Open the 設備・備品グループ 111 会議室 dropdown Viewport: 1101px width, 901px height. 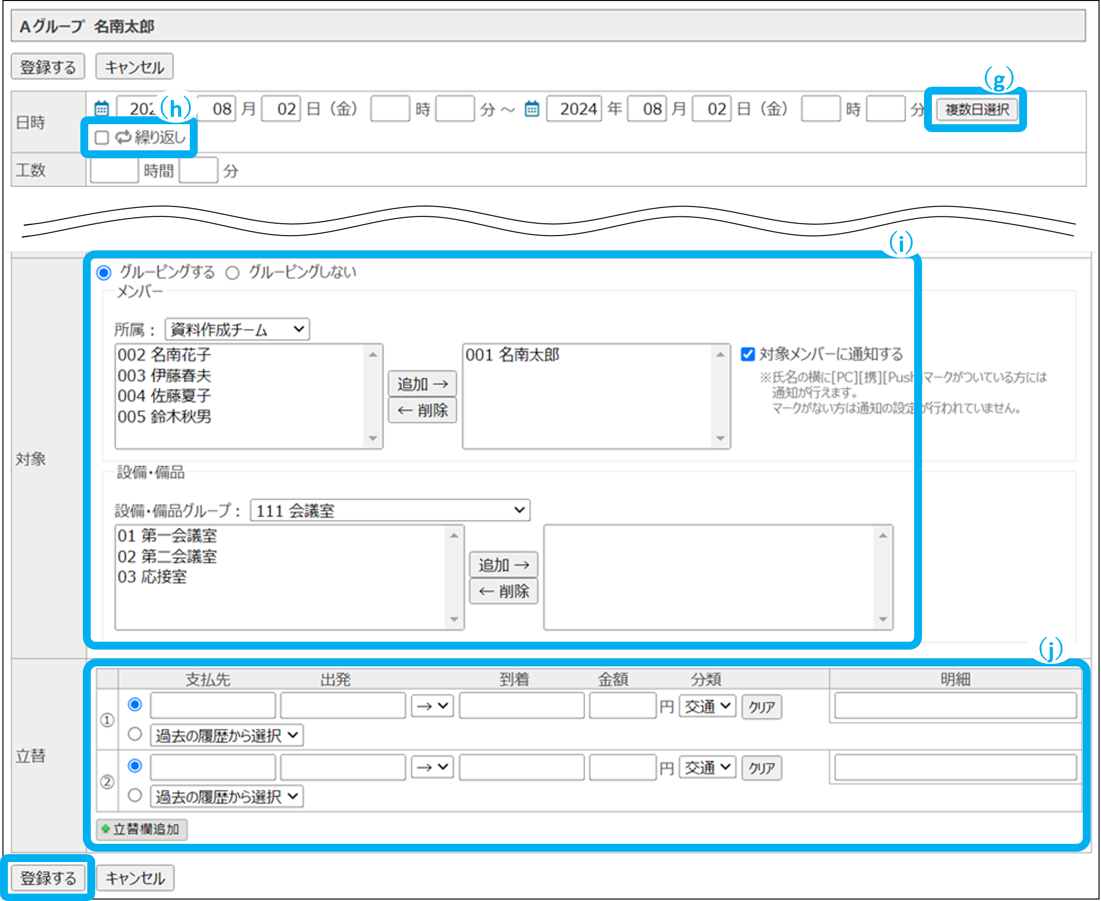coord(390,510)
